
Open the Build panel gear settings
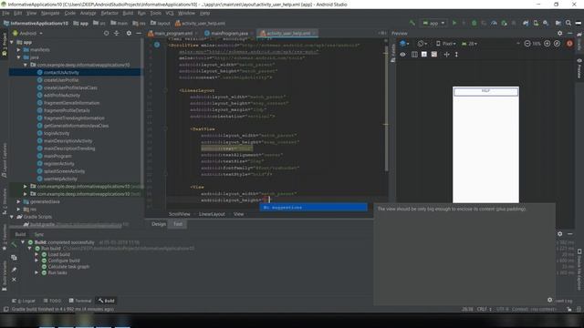559,234
